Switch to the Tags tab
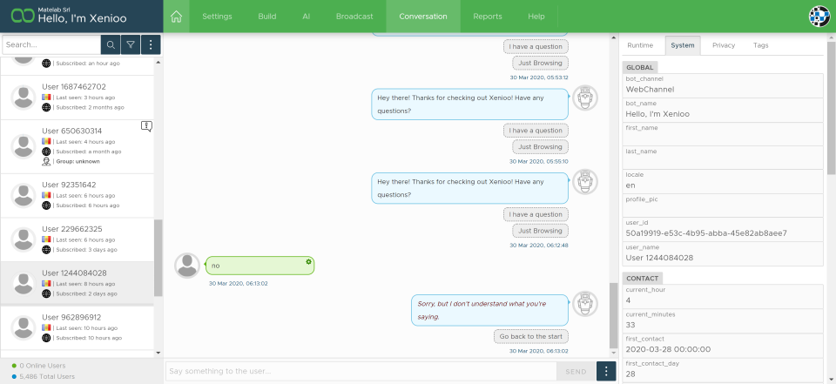Viewport: 836px width, 384px height. [x=761, y=45]
